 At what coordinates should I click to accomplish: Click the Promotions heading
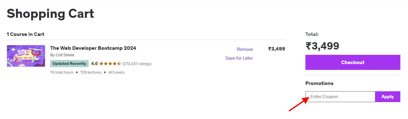tap(319, 83)
